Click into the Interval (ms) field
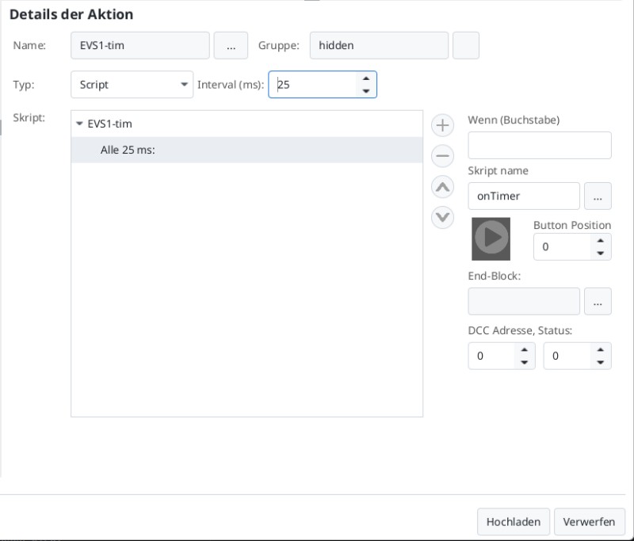Viewport: 634px width, 541px height. click(x=312, y=85)
